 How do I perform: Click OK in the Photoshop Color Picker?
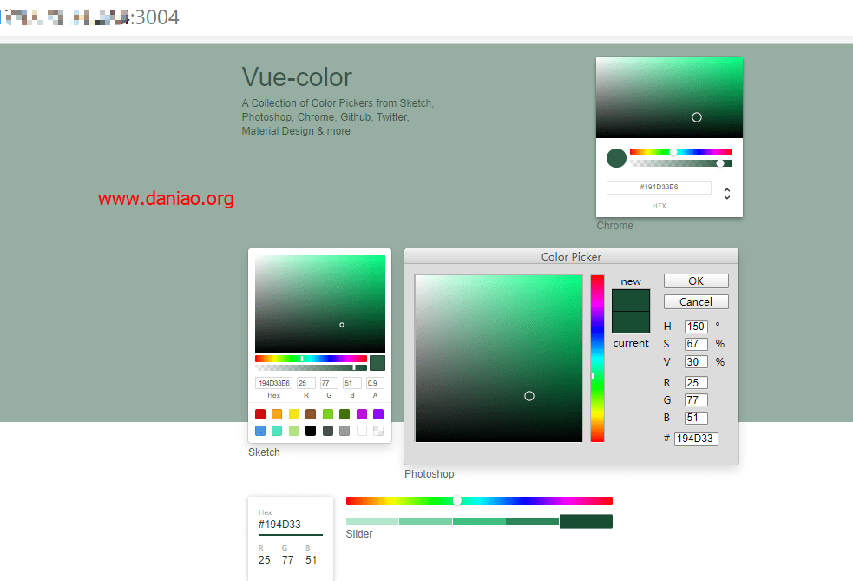pyautogui.click(x=696, y=281)
